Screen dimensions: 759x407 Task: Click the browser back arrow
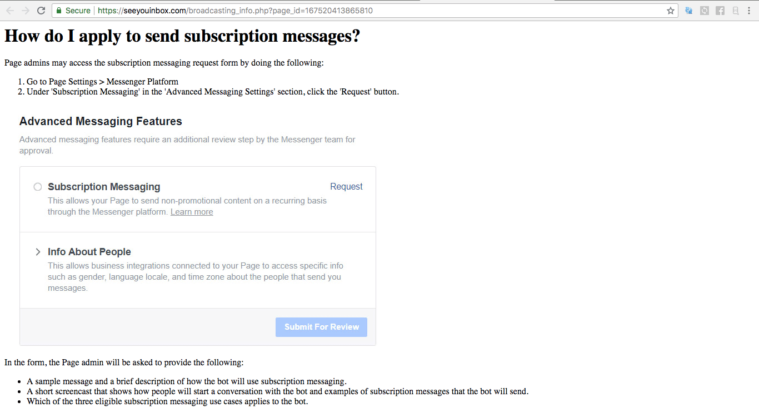[x=9, y=11]
